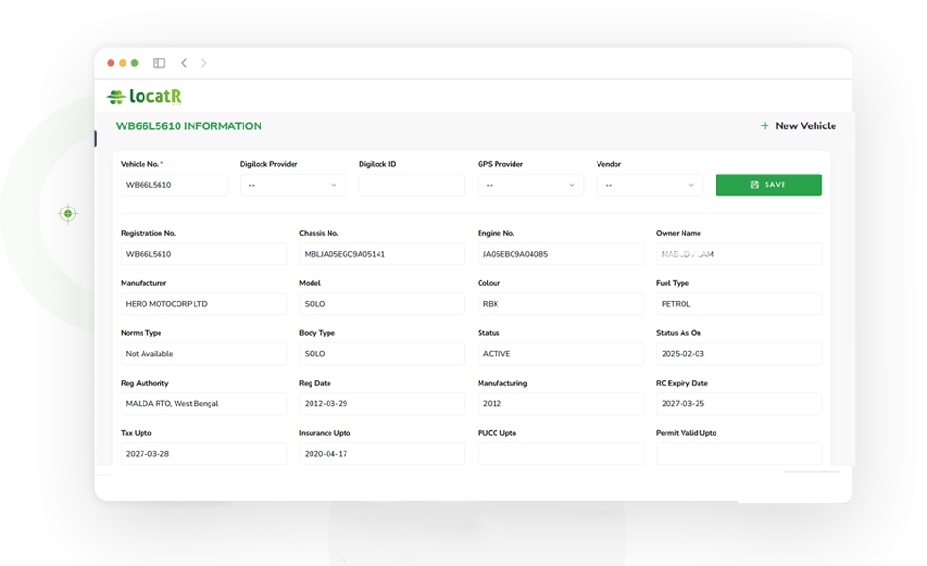Click the Manufacturer field showing HERO MOTOCORP
This screenshot has height=566, width=927.
(x=204, y=304)
